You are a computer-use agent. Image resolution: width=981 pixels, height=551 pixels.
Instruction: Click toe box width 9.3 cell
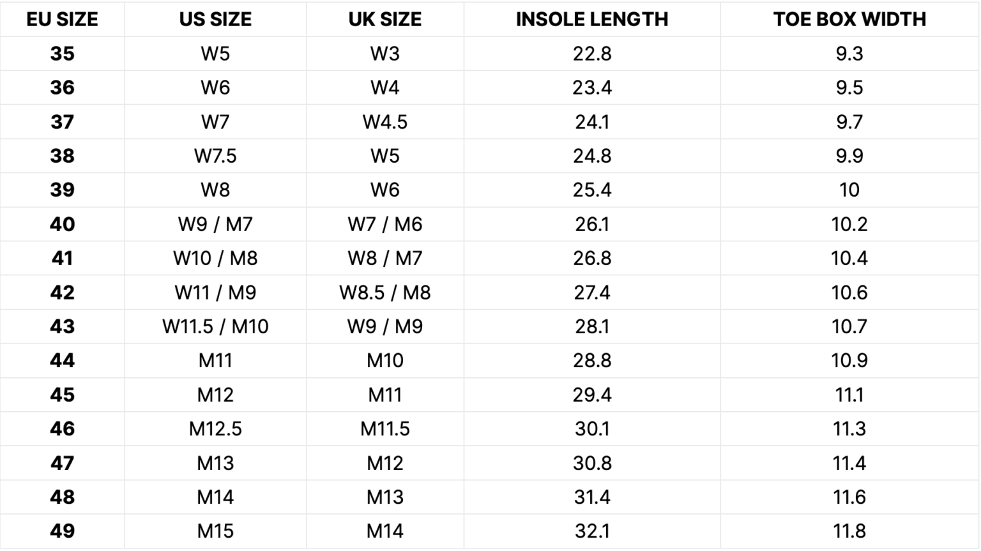[849, 54]
